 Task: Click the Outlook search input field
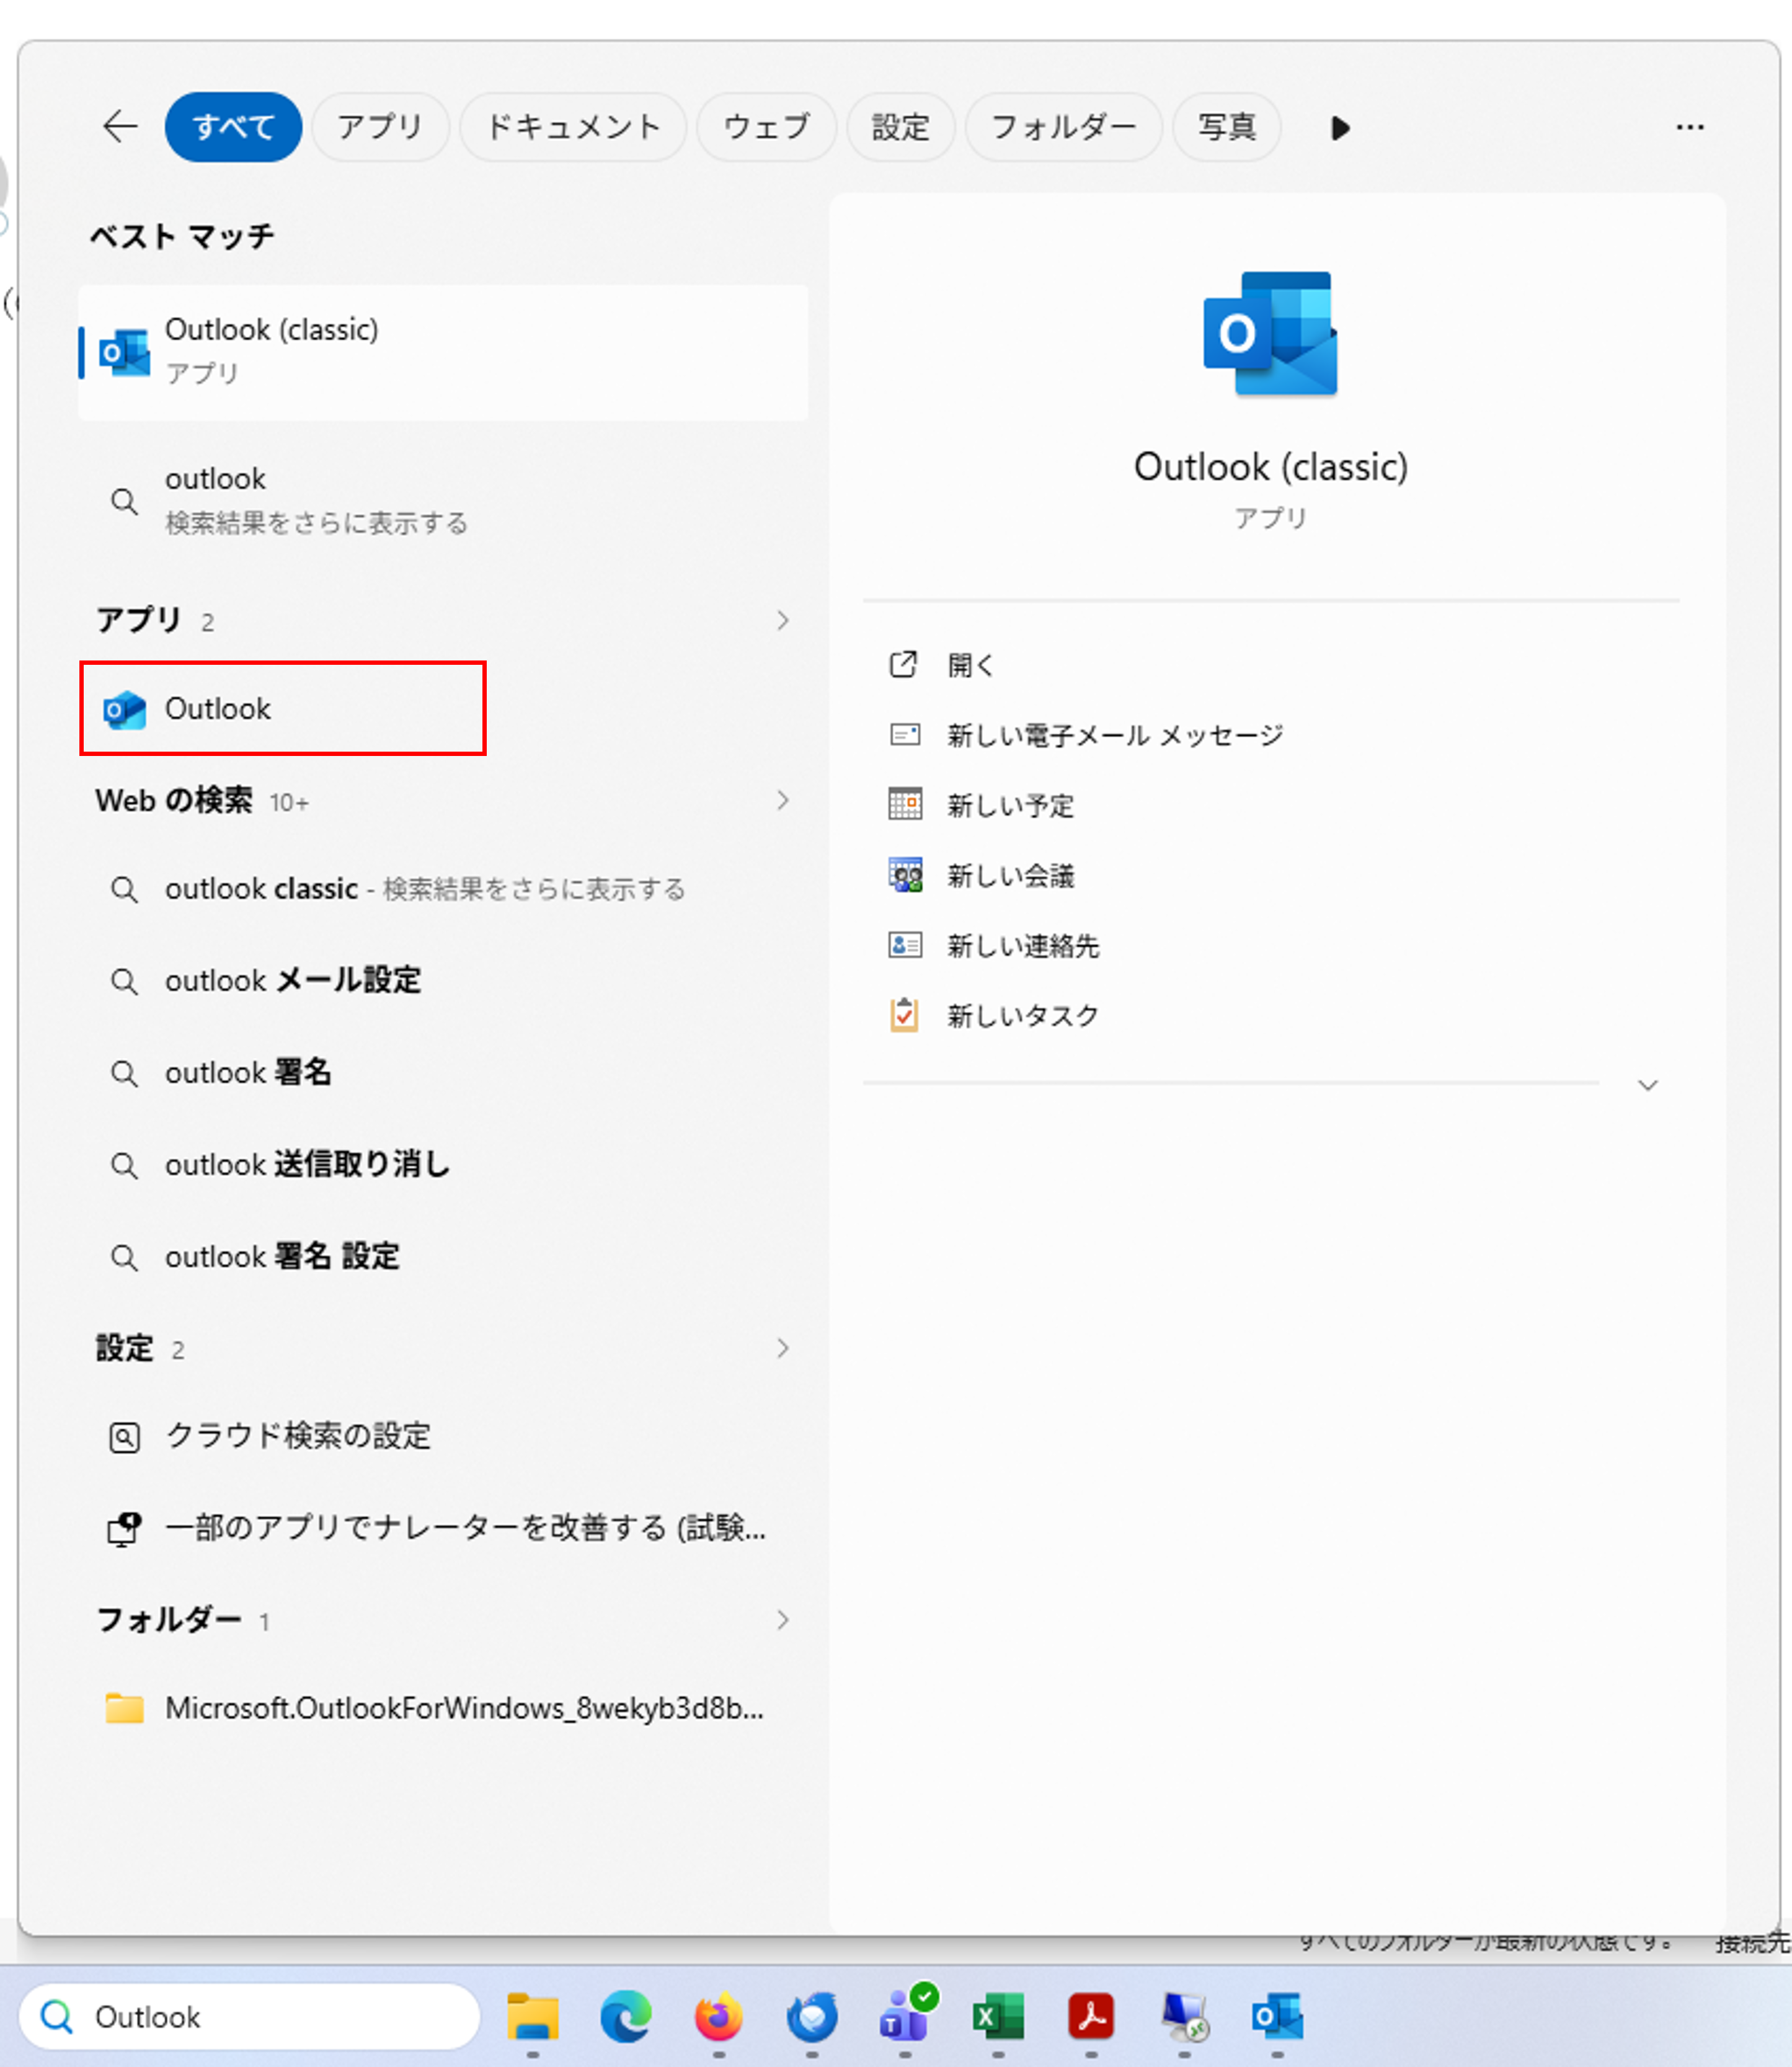tap(249, 2016)
